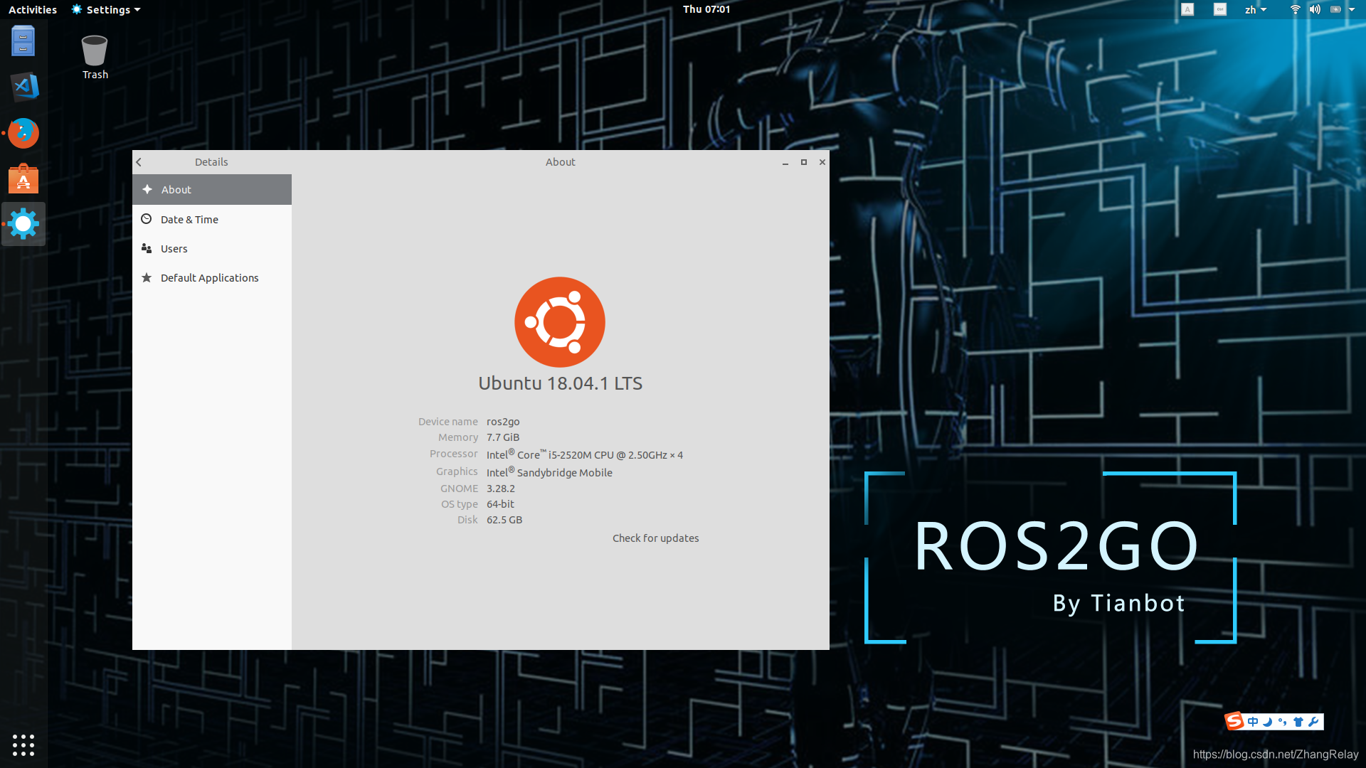1366x768 pixels.
Task: Click the volume speaker icon
Action: click(1315, 9)
